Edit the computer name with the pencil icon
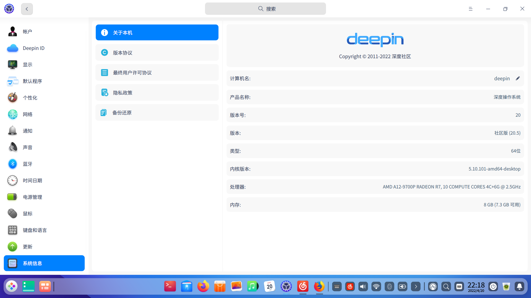The image size is (531, 298). [x=518, y=78]
